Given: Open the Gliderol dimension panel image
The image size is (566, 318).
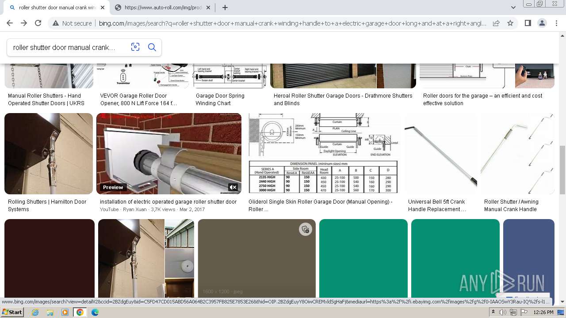Looking at the screenshot, I should point(323,154).
